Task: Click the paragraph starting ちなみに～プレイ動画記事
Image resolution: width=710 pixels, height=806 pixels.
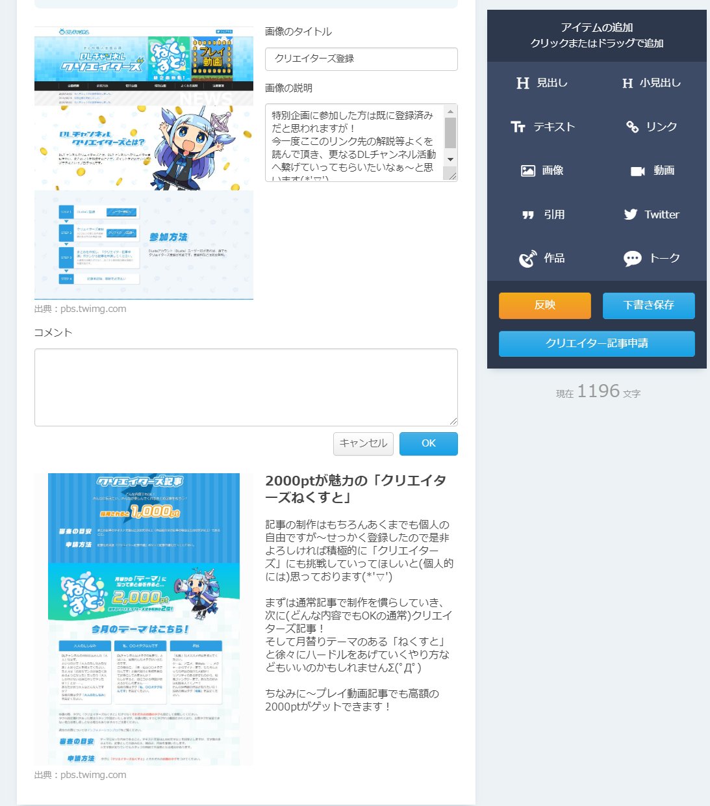Action: pos(352,700)
